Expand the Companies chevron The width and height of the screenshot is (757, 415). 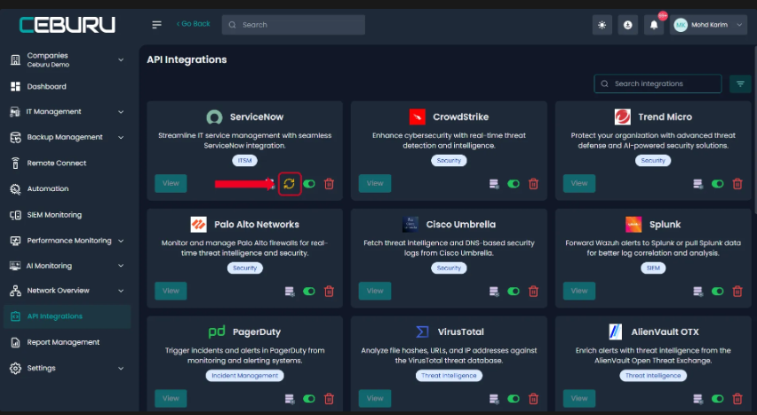121,60
